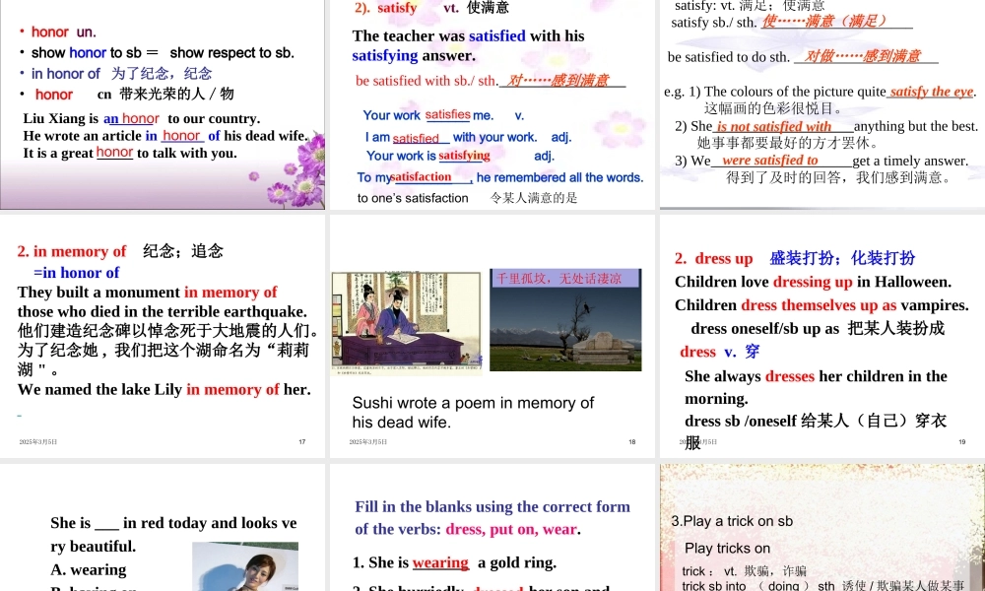Select the "satisfy vt. 使满意" slide
The width and height of the screenshot is (985, 591).
492,103
